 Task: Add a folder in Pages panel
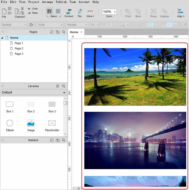pyautogui.click(x=58, y=32)
